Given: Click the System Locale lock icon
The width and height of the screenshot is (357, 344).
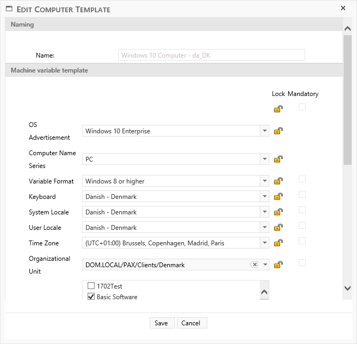Looking at the screenshot, I should (278, 212).
